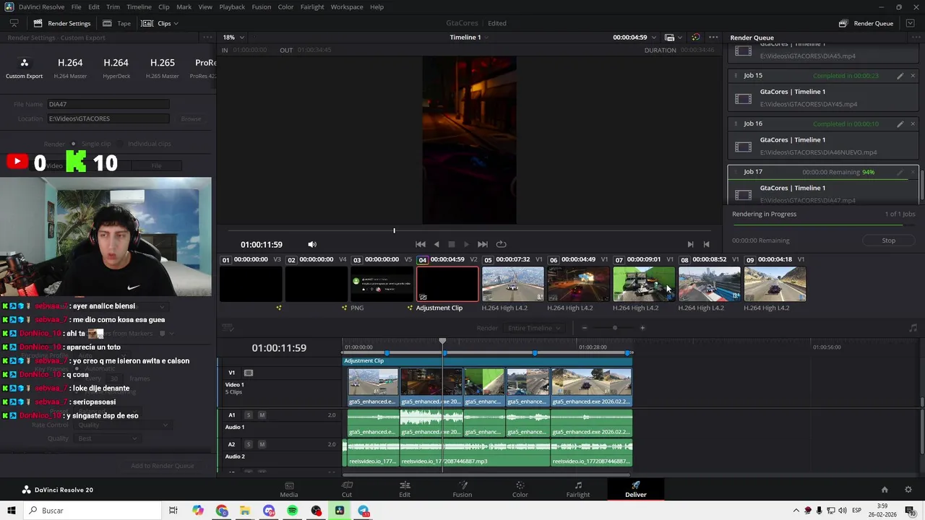The height and width of the screenshot is (520, 925).
Task: Open File Explorer from the taskbar
Action: point(245,511)
